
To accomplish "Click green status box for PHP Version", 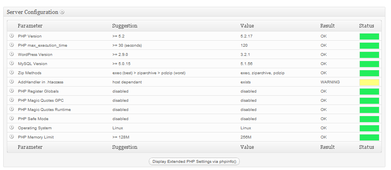I will click(x=369, y=37).
